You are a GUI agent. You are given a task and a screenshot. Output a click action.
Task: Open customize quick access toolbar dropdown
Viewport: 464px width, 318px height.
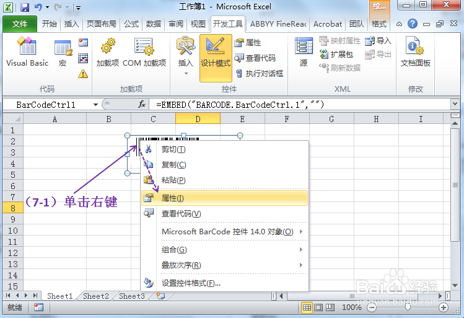[x=78, y=7]
